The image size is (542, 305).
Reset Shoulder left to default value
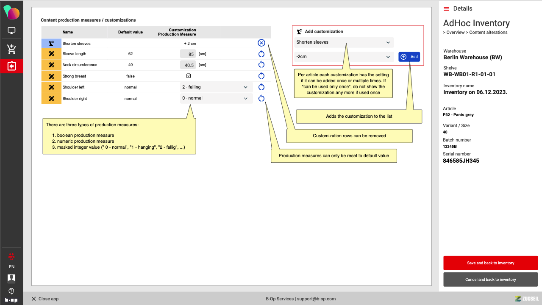[261, 87]
